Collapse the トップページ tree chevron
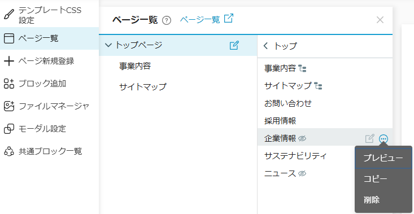414x214 pixels. pyautogui.click(x=108, y=45)
